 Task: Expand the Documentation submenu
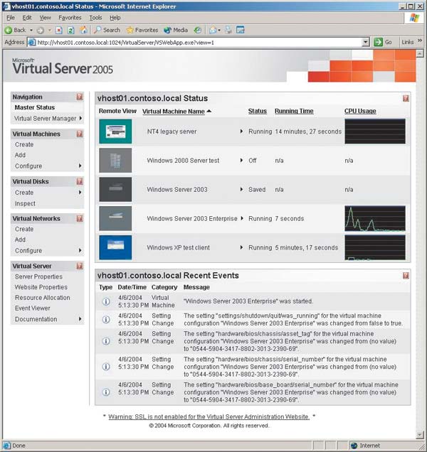[80, 319]
